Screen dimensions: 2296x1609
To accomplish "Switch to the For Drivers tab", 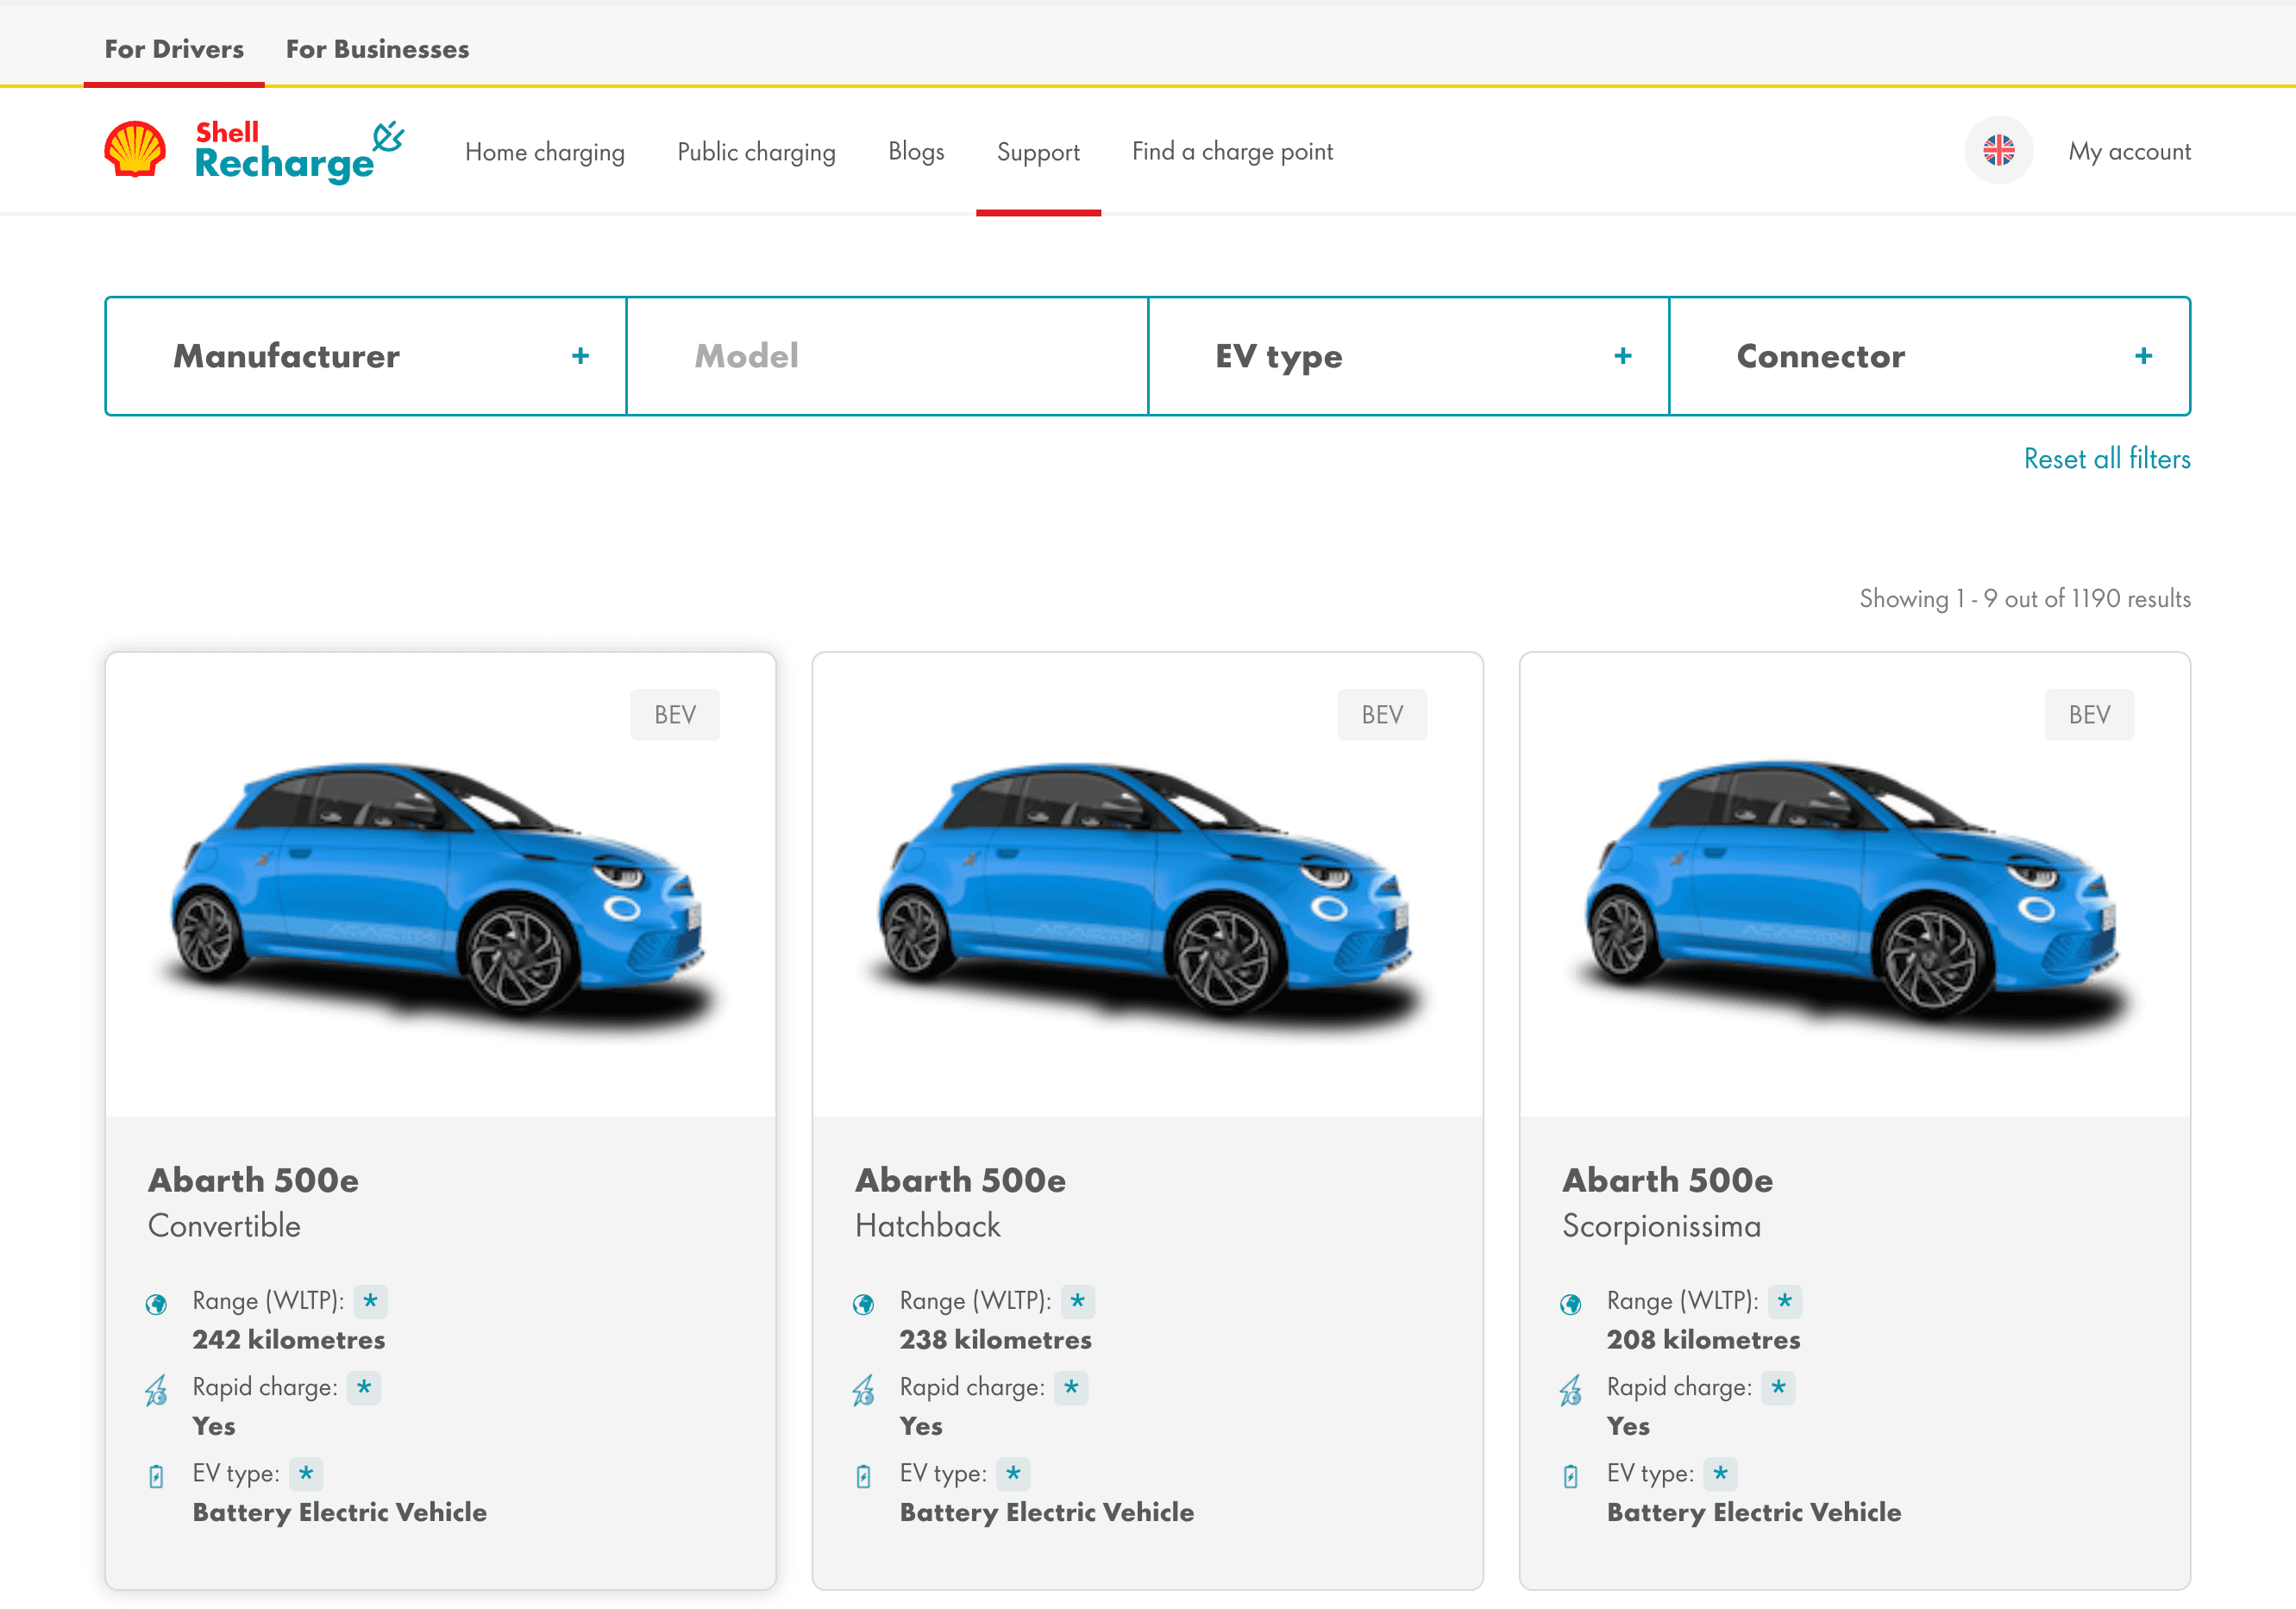I will pos(174,49).
